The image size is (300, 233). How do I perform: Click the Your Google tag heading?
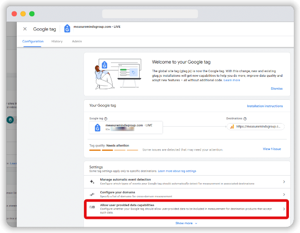pyautogui.click(x=103, y=105)
